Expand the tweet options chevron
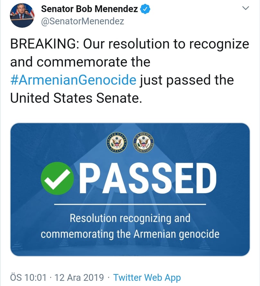The image size is (260, 286). tap(246, 8)
